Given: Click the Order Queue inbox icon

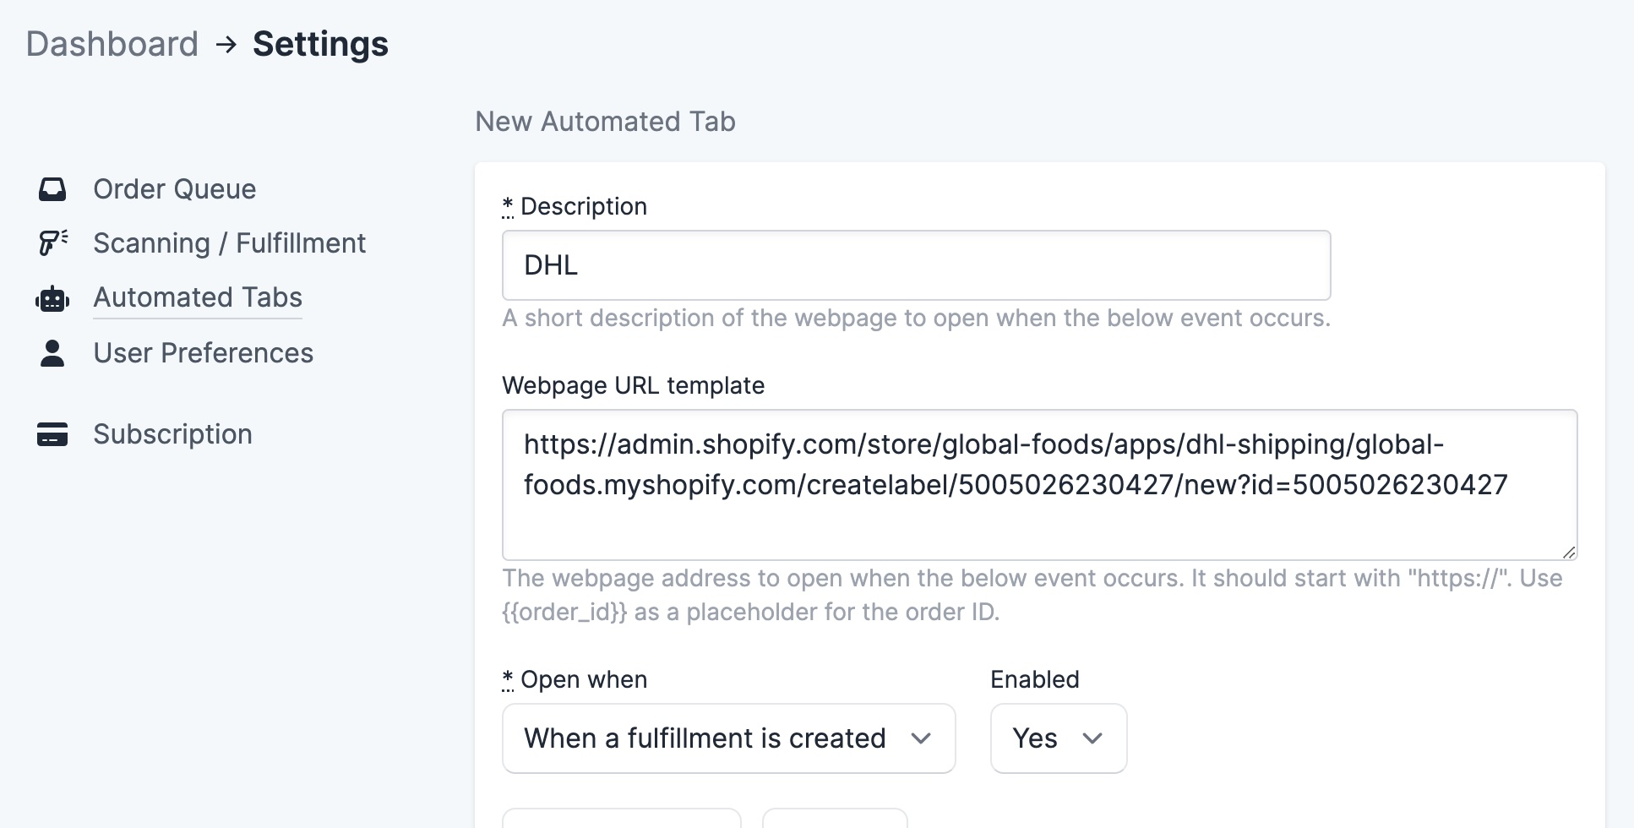Looking at the screenshot, I should 52,189.
